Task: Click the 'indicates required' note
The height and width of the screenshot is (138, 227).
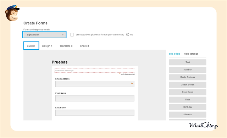Action: click(128, 74)
